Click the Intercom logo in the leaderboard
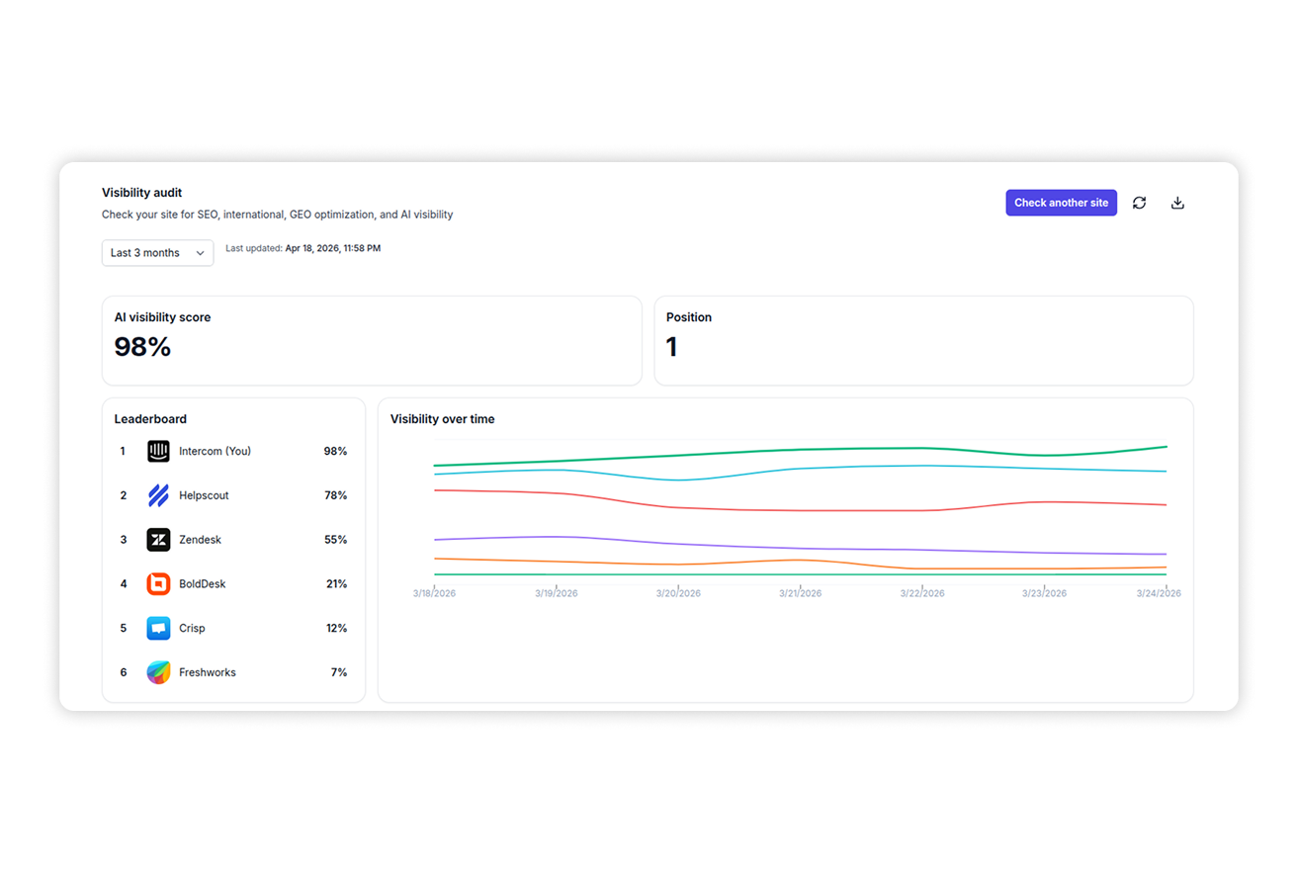The image size is (1298, 874). click(158, 451)
